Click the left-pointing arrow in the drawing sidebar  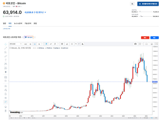(6, 72)
